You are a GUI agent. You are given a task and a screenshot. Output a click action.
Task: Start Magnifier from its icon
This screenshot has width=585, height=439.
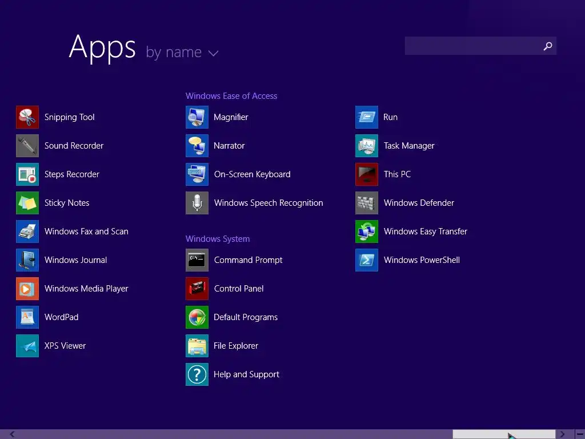pyautogui.click(x=197, y=117)
